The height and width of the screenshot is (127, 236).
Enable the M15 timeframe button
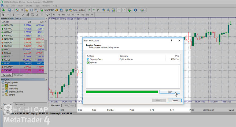tap(64, 15)
